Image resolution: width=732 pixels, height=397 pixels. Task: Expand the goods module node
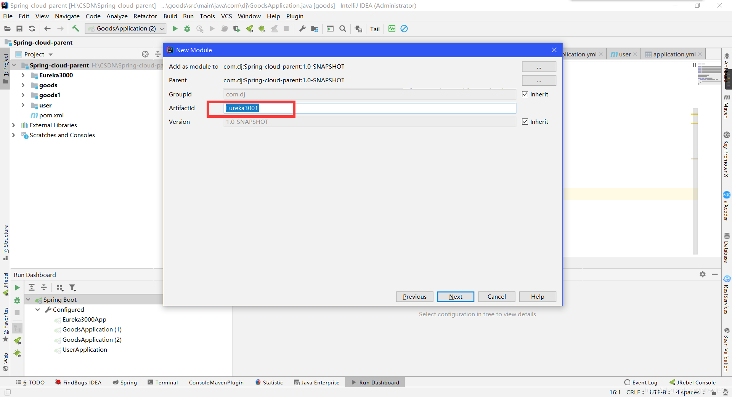click(23, 85)
